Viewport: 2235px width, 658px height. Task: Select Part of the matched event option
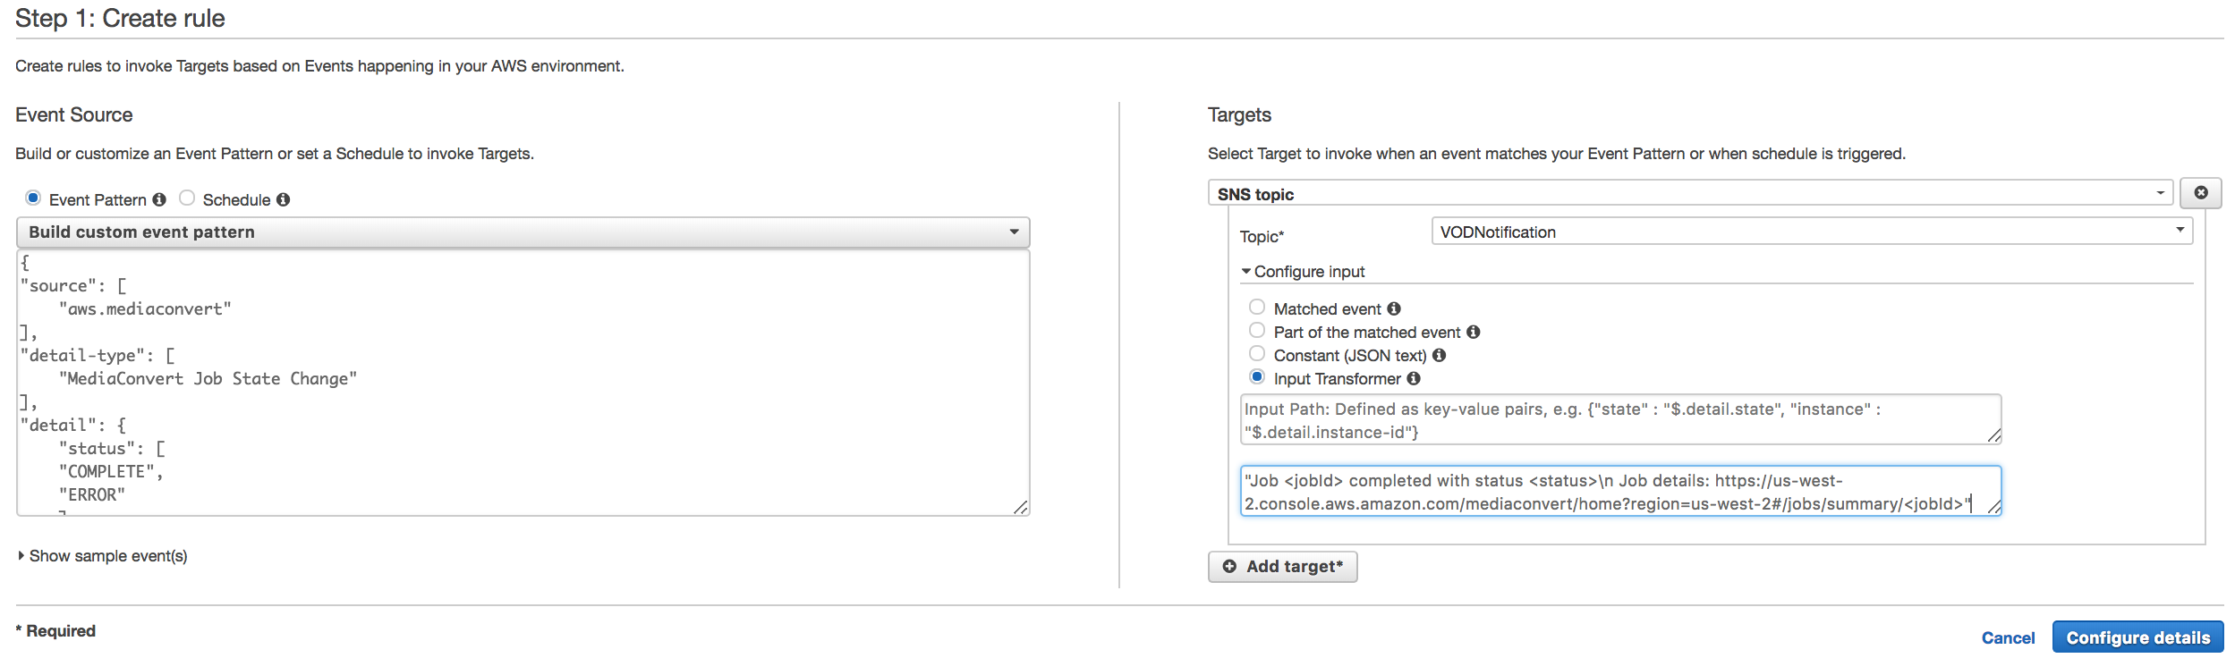(x=1257, y=330)
